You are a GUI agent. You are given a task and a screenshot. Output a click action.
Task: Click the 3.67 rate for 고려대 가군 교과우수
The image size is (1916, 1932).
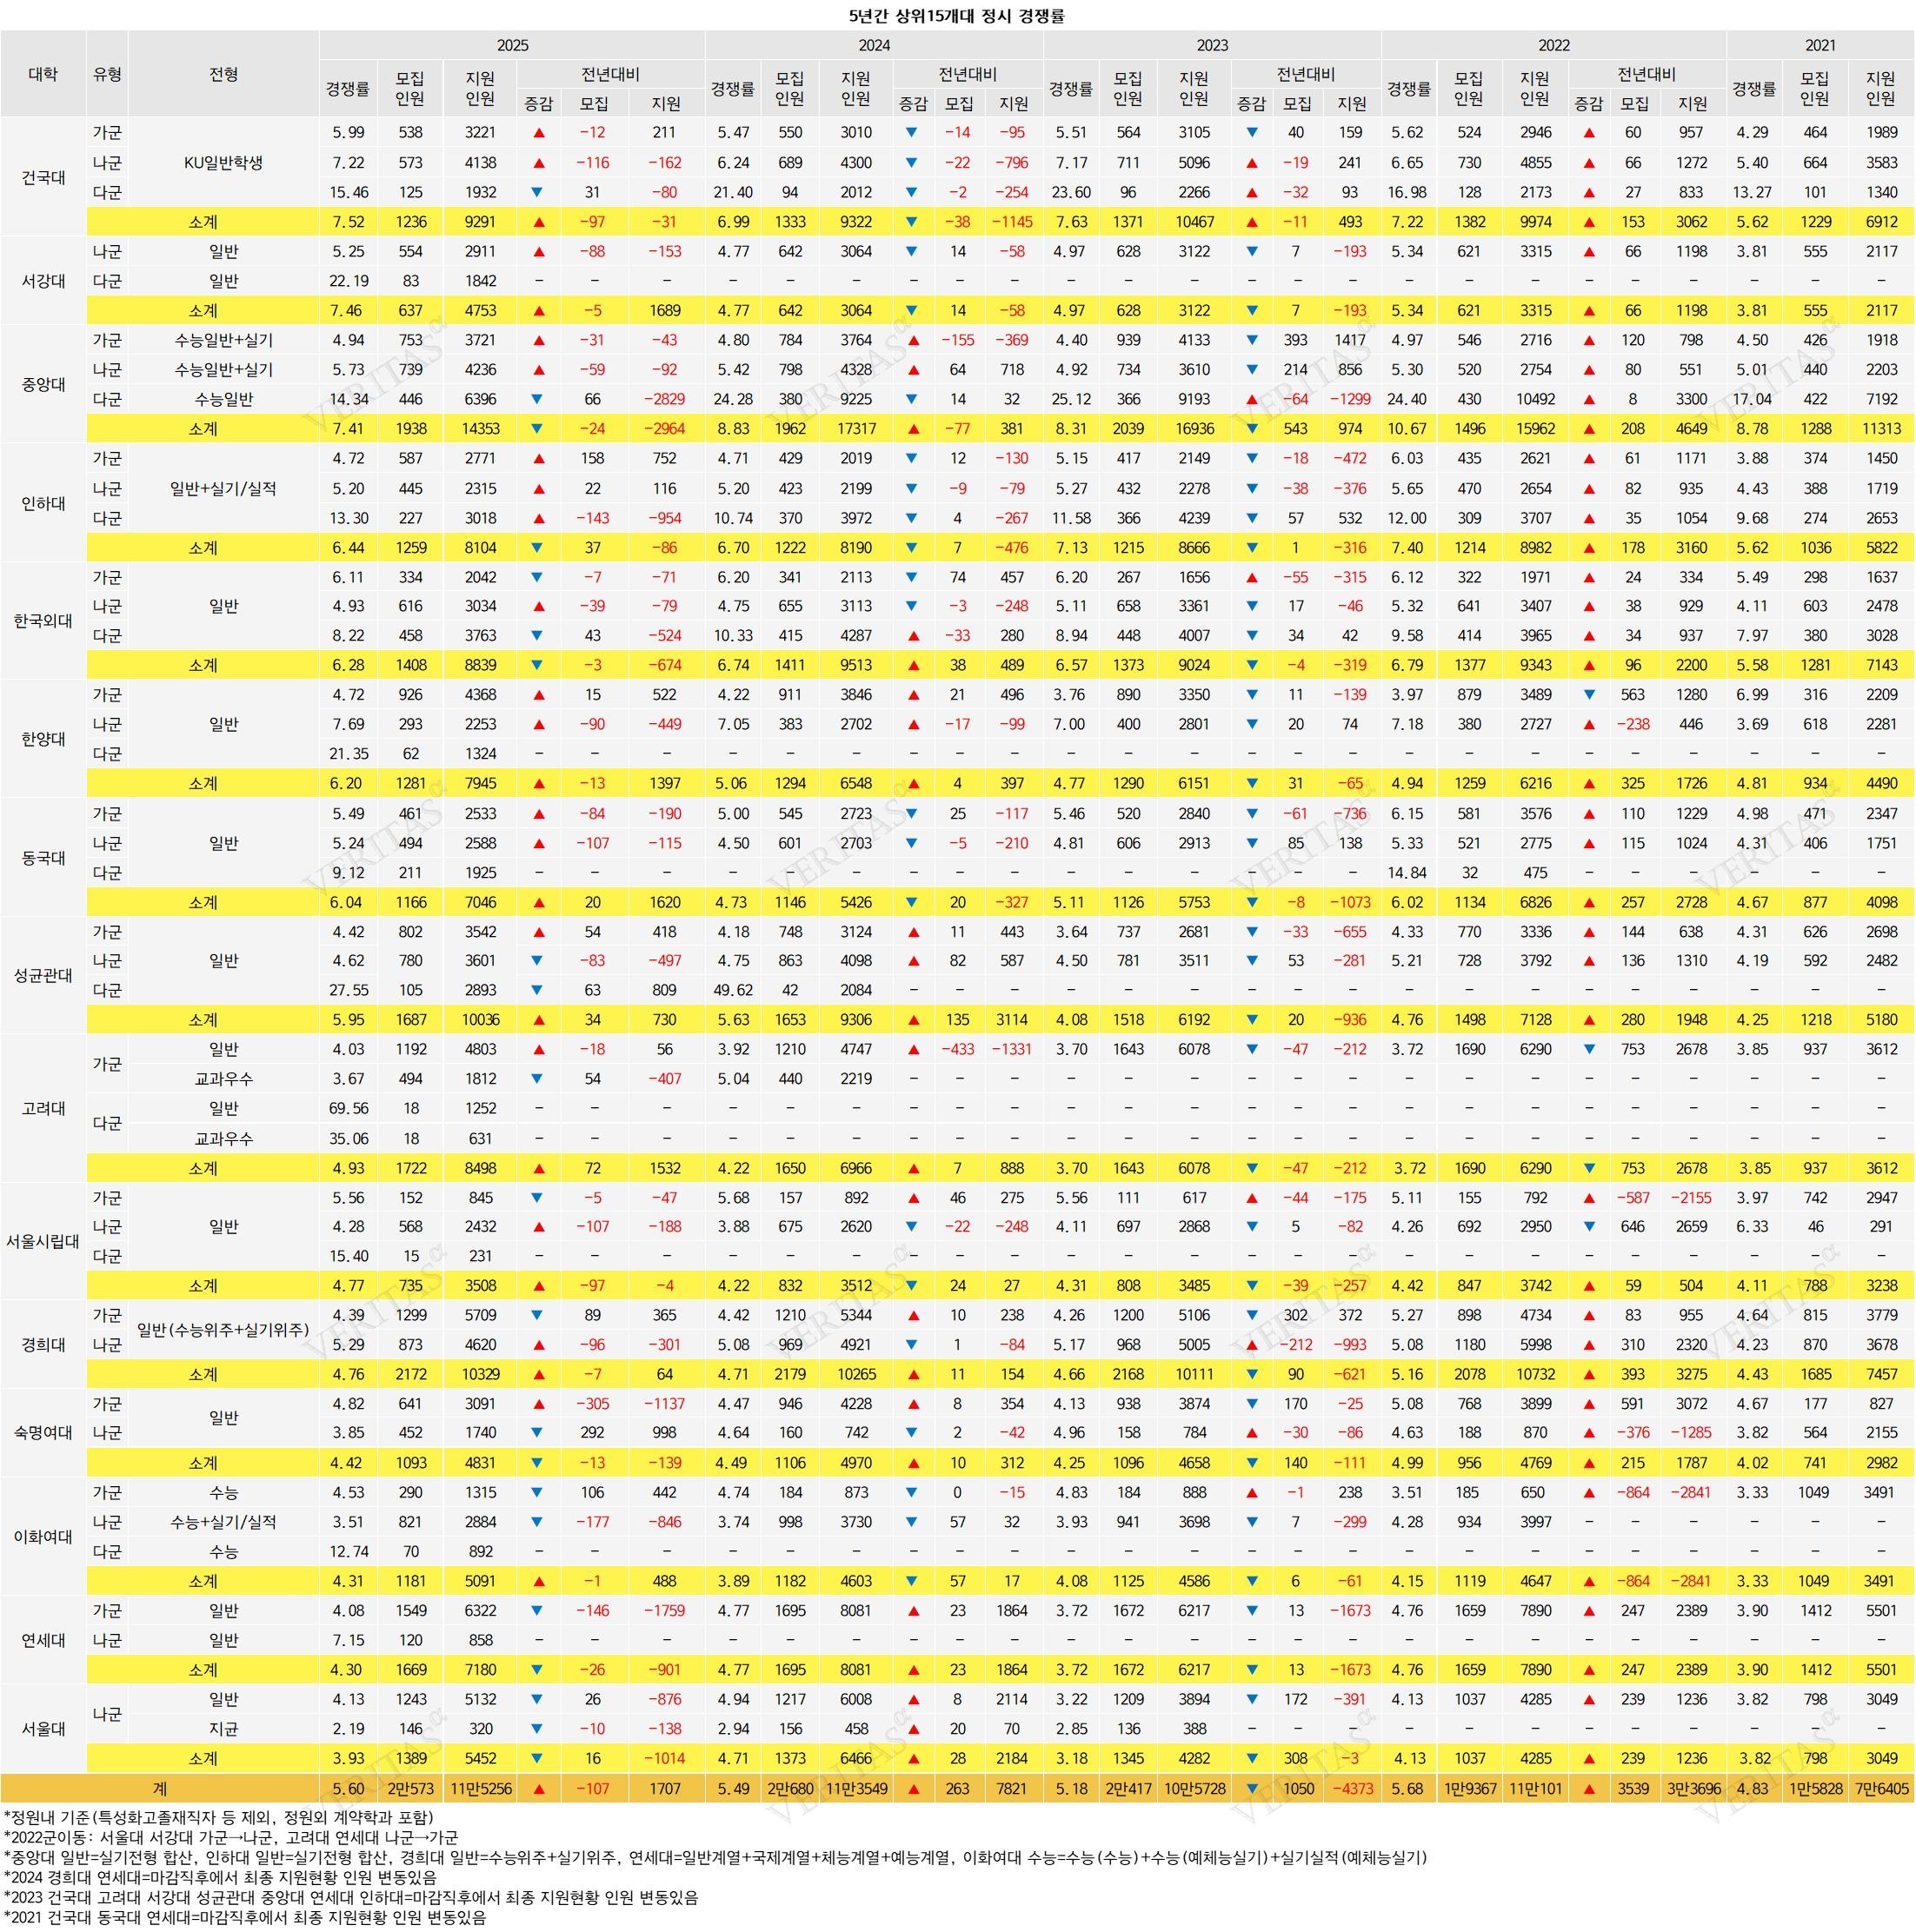[x=349, y=1079]
